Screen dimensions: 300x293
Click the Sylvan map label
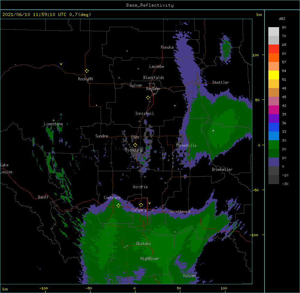click(136, 85)
